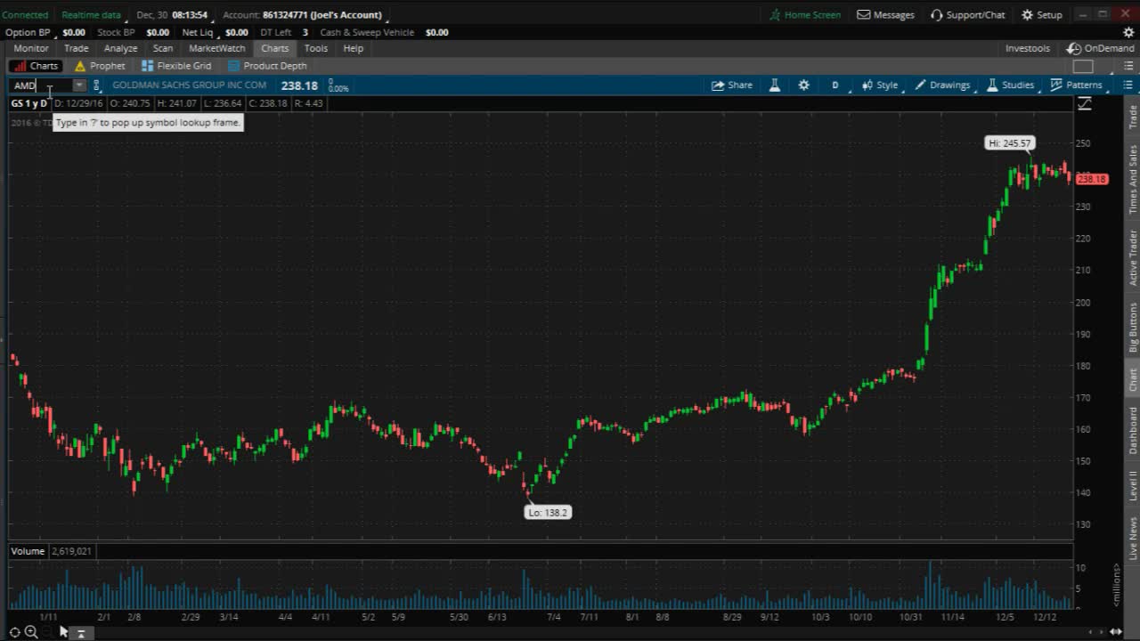Viewport: 1140px width, 641px height.
Task: Open the MarketWatch tab
Action: click(217, 48)
